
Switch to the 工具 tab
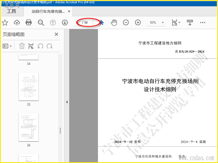point(12,11)
